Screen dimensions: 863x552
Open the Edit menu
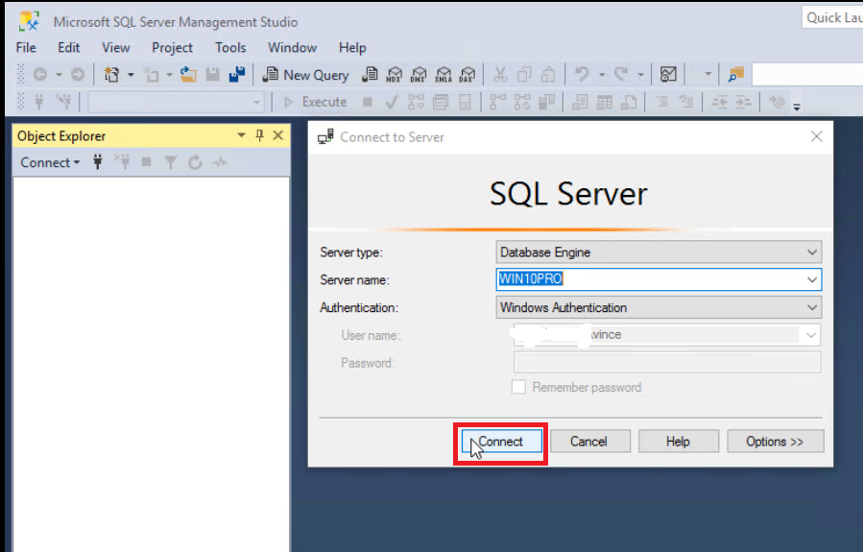click(x=69, y=48)
